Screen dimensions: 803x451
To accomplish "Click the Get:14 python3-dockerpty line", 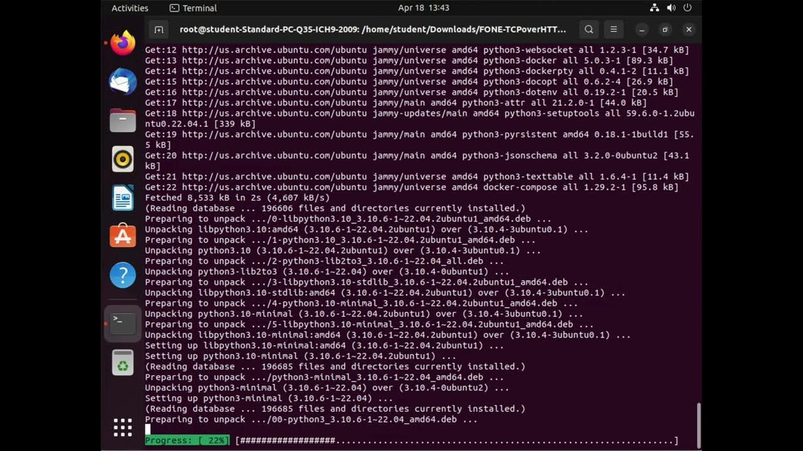I will [x=417, y=71].
